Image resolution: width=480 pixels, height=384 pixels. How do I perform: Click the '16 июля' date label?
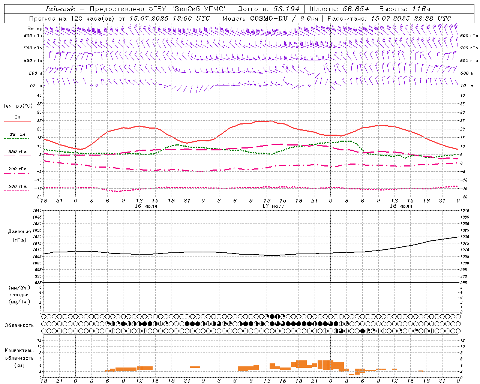pyautogui.click(x=146, y=206)
